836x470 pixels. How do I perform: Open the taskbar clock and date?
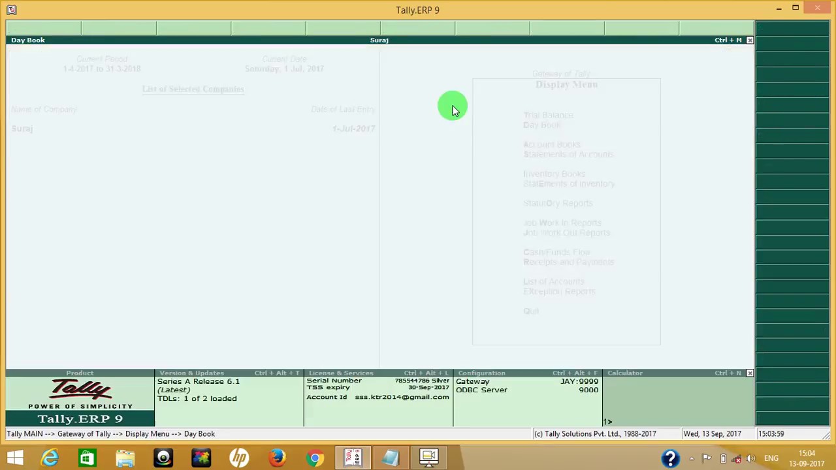(x=807, y=458)
